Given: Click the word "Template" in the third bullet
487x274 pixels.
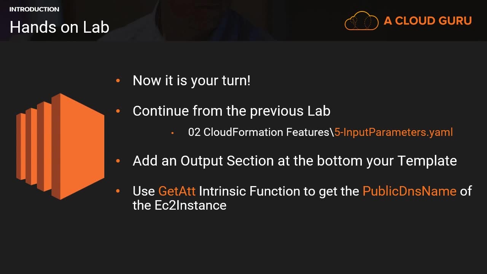Looking at the screenshot, I should pyautogui.click(x=427, y=161).
